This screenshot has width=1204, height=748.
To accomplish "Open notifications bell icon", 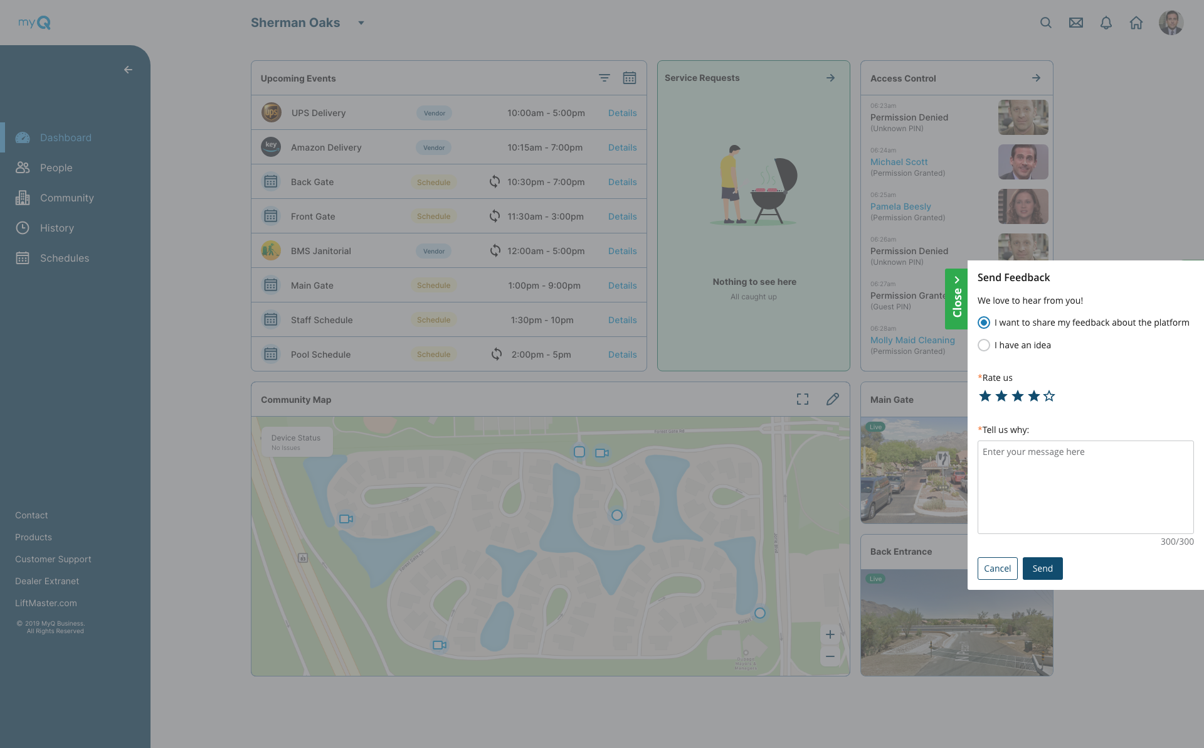I will point(1106,23).
